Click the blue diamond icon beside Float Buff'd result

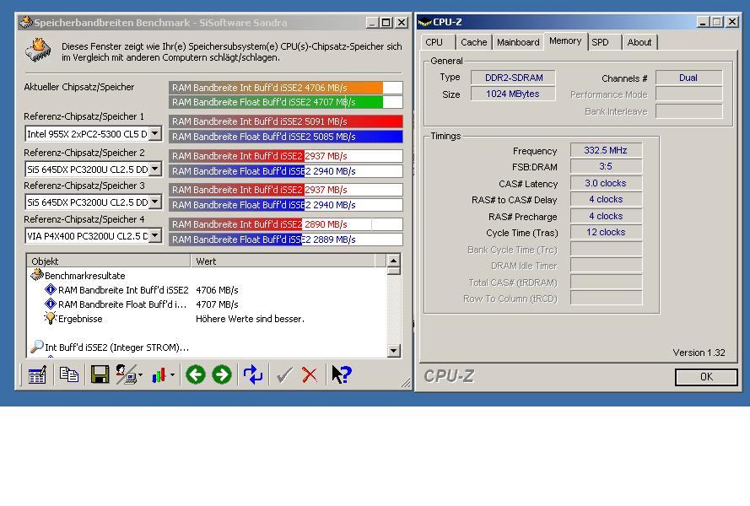pos(51,304)
